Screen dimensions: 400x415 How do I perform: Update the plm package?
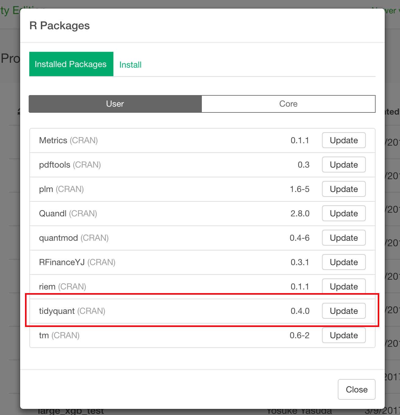click(x=344, y=189)
